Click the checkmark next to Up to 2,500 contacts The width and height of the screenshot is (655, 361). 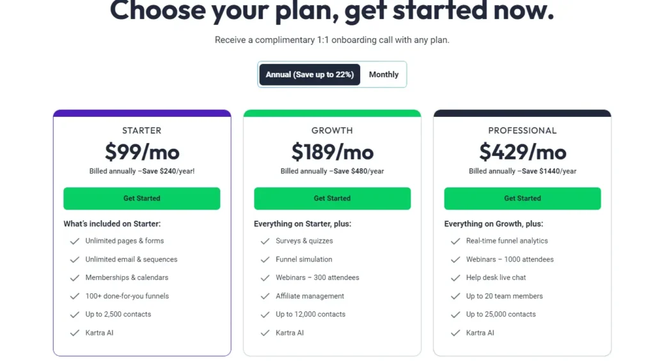pos(75,314)
